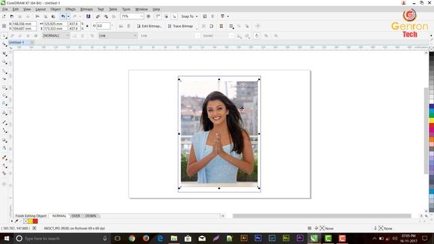
Task: Switch to the Untitled-1 document tab
Action: pyautogui.click(x=16, y=42)
